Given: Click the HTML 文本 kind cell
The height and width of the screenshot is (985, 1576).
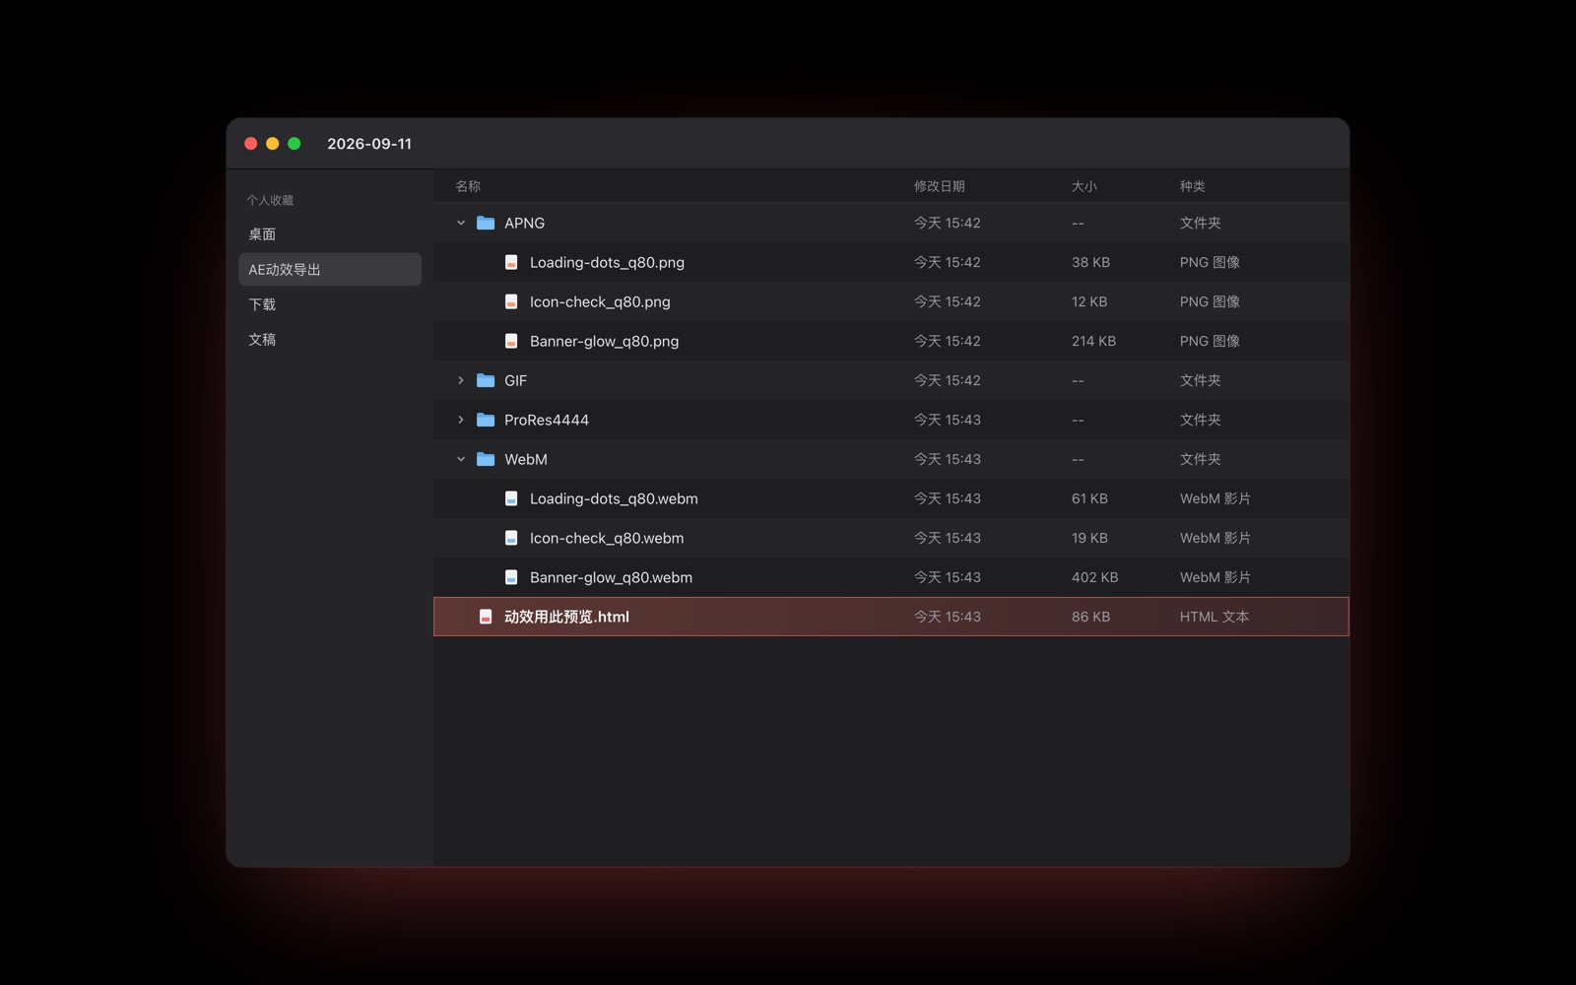Looking at the screenshot, I should (x=1215, y=617).
